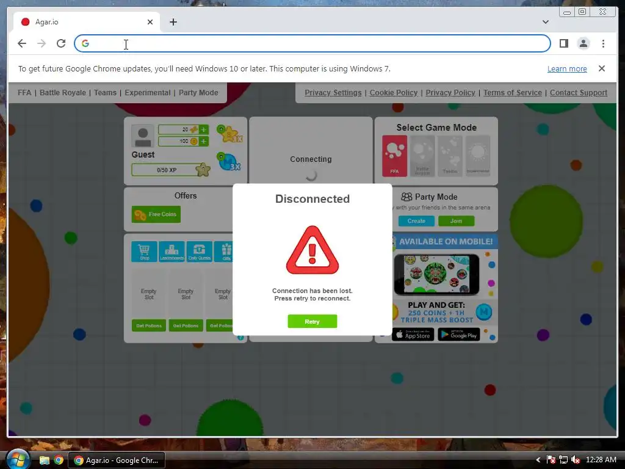Click the Google Play download badge
This screenshot has width=625, height=469.
pos(459,334)
